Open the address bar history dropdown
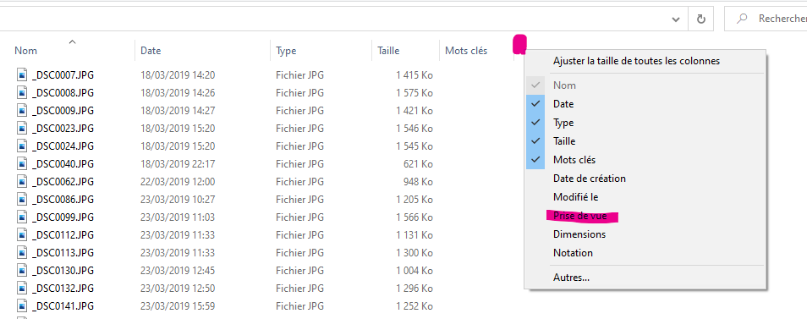 (676, 19)
